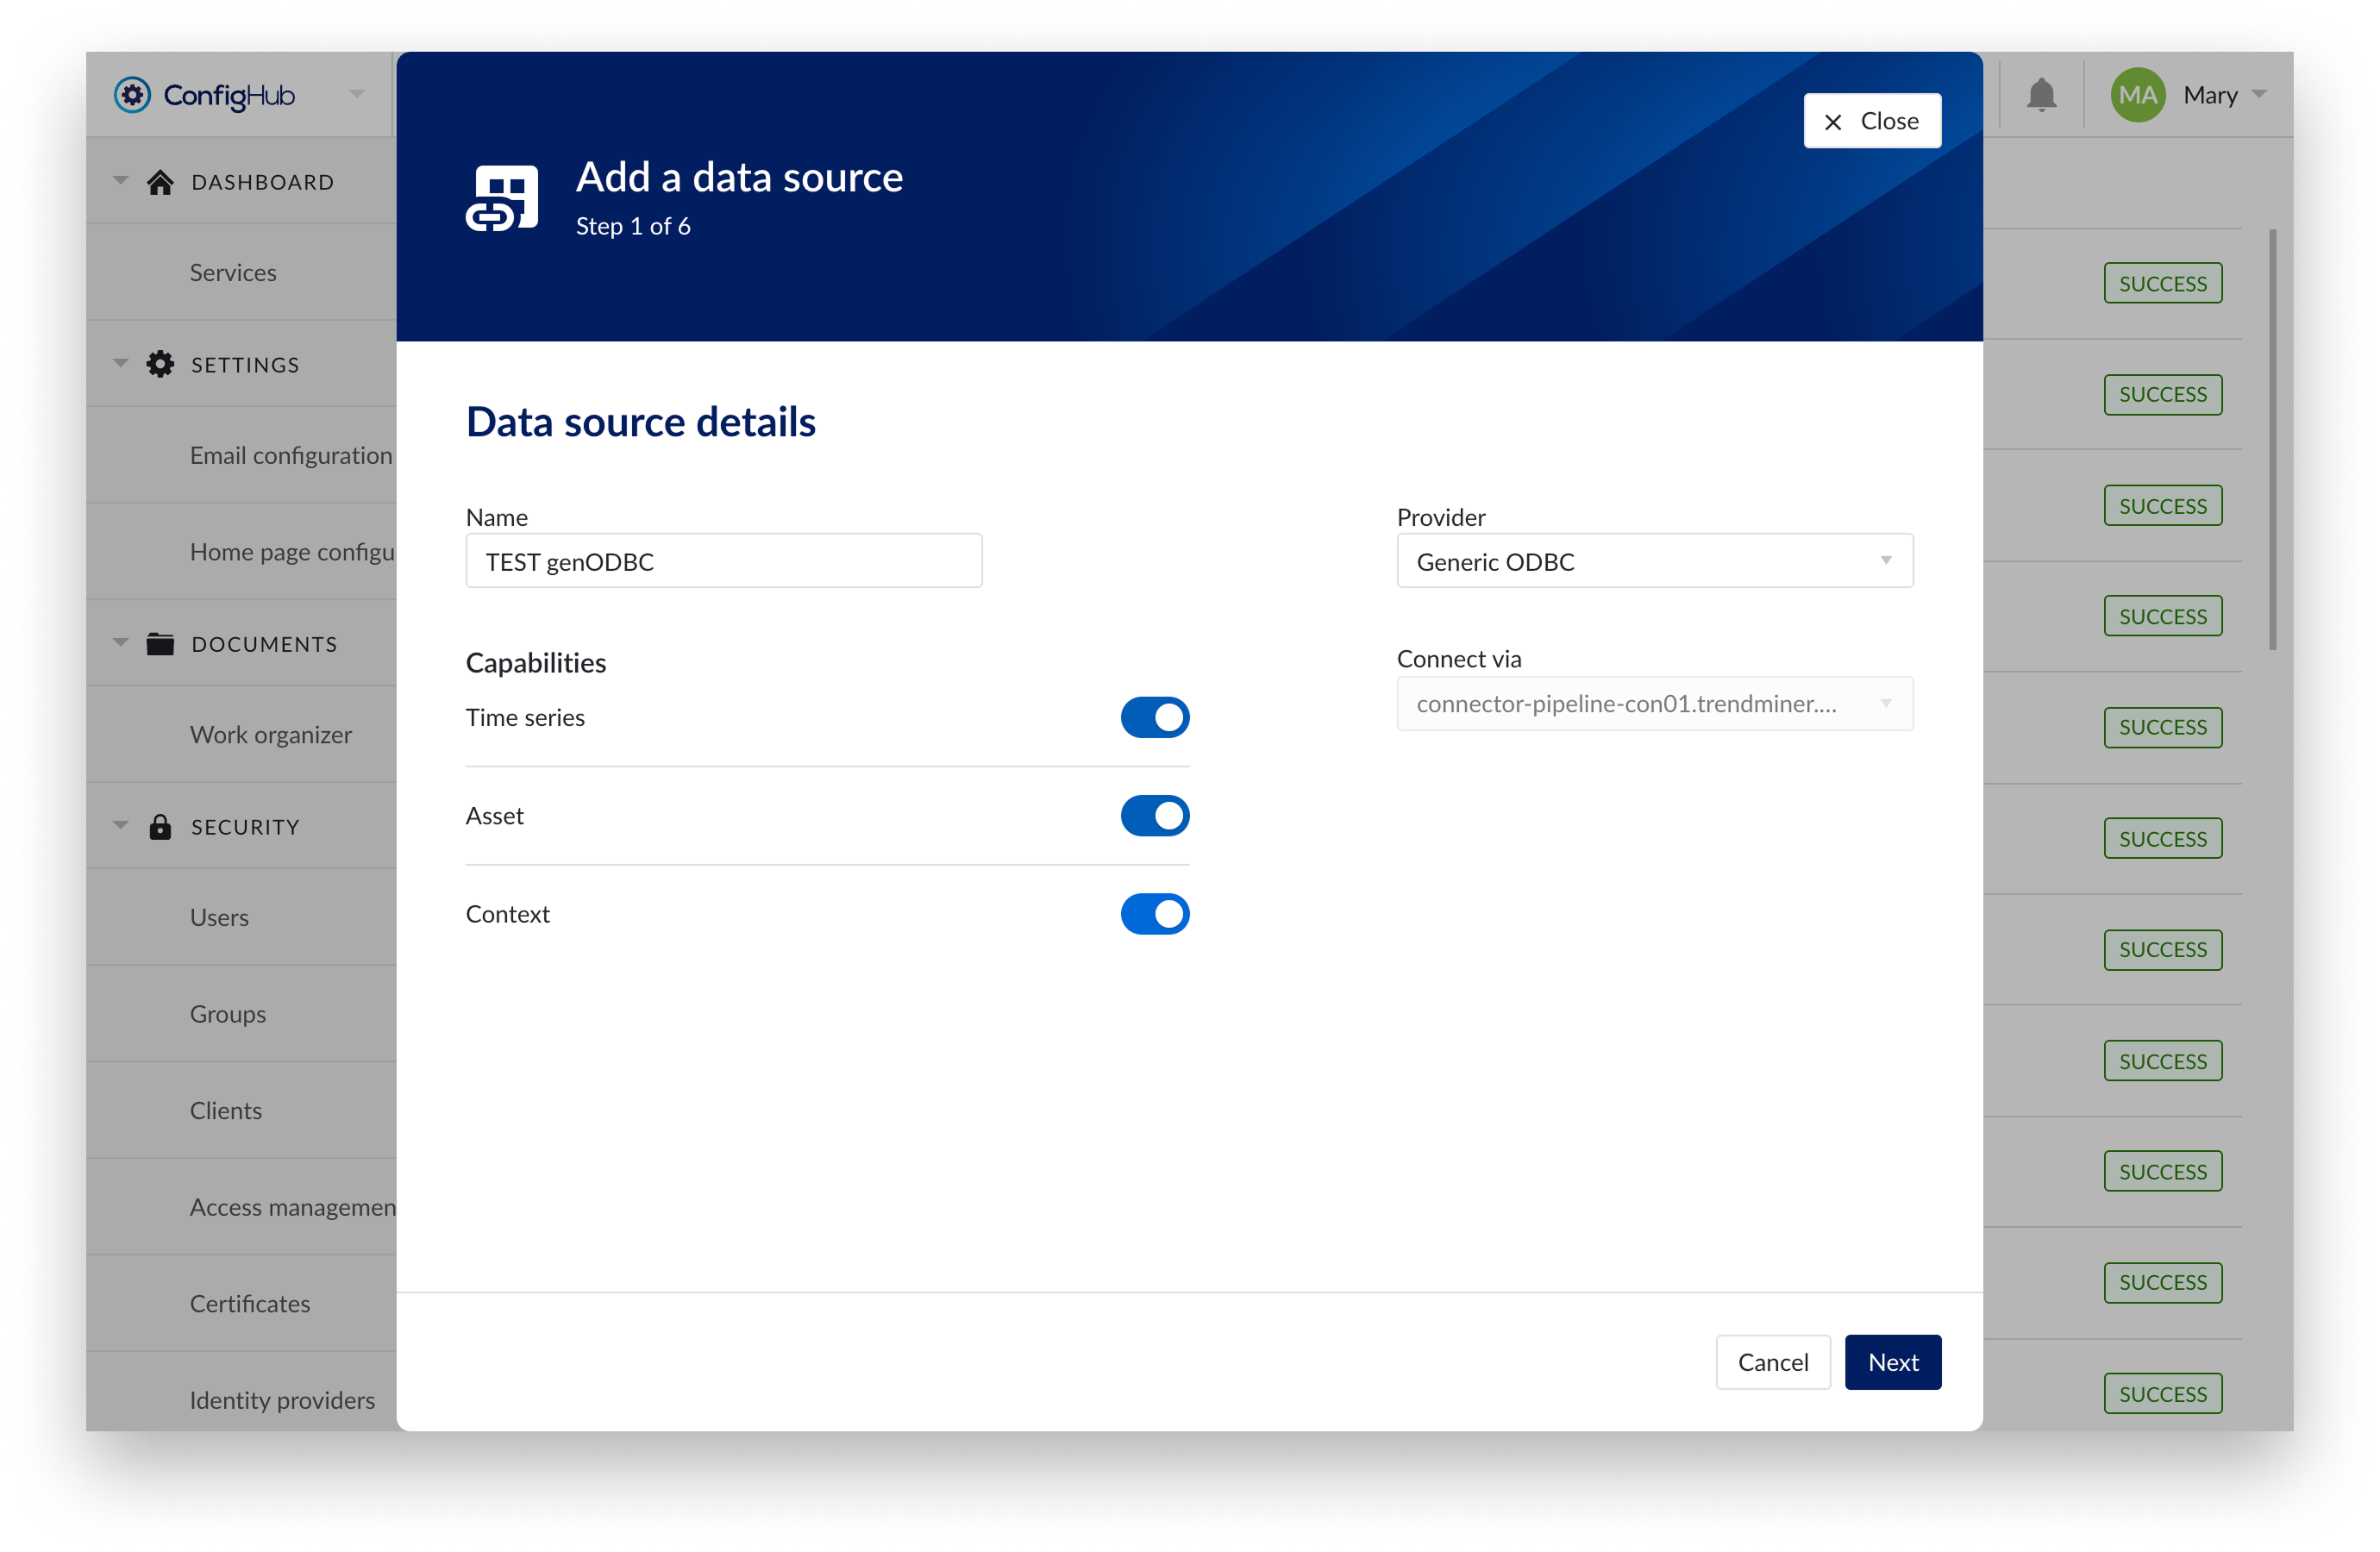This screenshot has height=1552, width=2380.
Task: Click the Documents folder icon
Action: (160, 644)
